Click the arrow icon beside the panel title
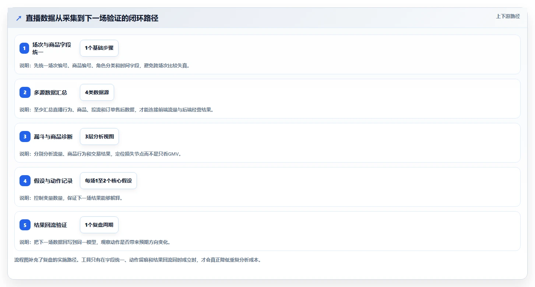 [x=19, y=18]
